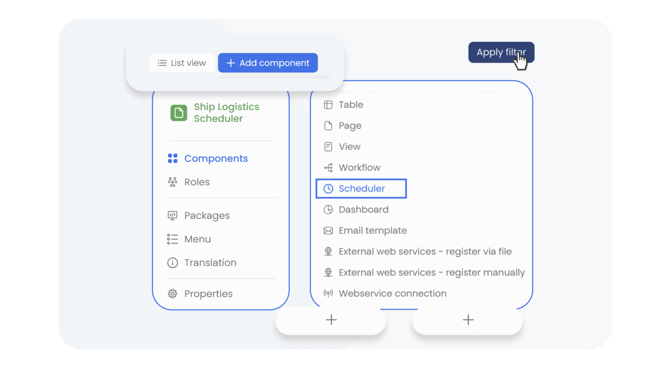Select the Email template envelope icon
The image size is (668, 375).
328,230
